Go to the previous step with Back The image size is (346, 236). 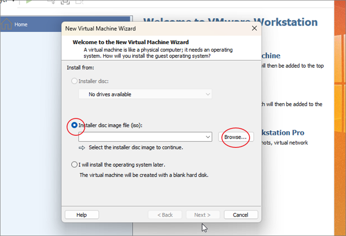[165, 215]
